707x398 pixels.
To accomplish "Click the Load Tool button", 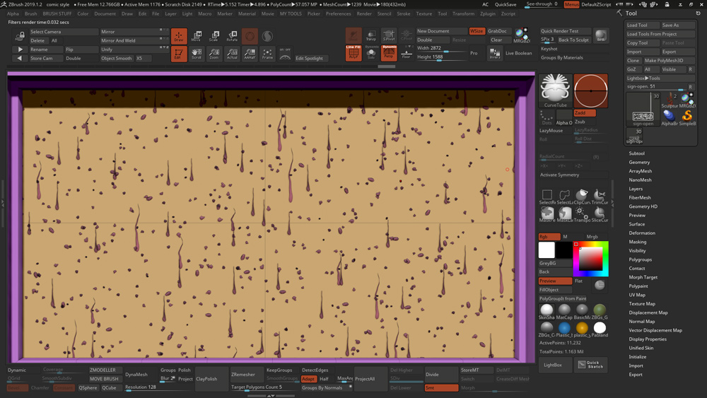I will click(x=637, y=25).
